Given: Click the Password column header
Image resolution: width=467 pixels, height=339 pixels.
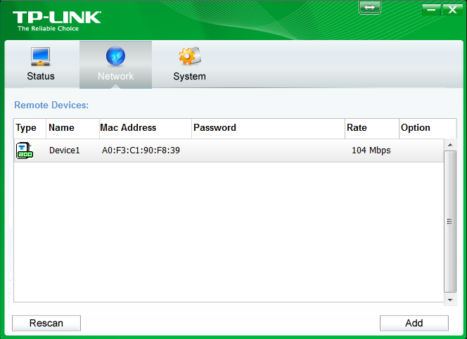Looking at the screenshot, I should [x=268, y=128].
